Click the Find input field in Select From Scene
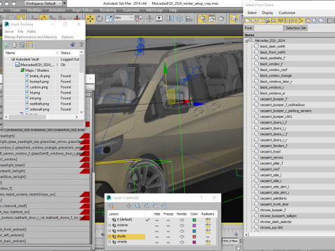Screen dimensions: 335x251 268,28
